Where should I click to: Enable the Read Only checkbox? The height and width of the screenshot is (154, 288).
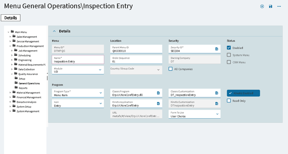(229, 101)
